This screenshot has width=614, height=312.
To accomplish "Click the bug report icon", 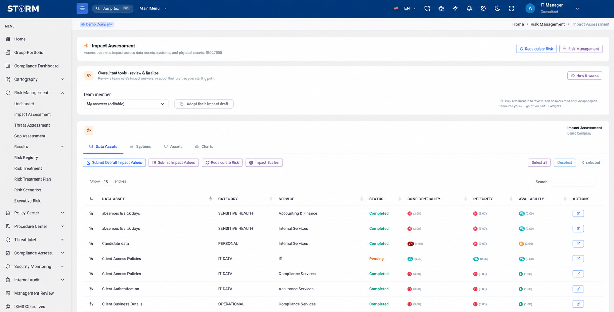I will click(441, 8).
